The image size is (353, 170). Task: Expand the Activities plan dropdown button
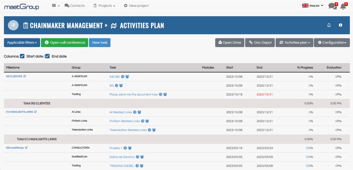coord(294,42)
